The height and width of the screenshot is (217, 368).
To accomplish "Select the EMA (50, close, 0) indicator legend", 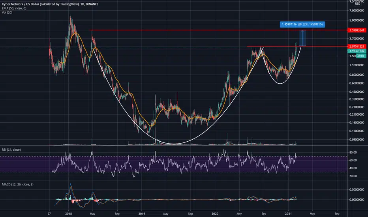I will (x=14, y=8).
